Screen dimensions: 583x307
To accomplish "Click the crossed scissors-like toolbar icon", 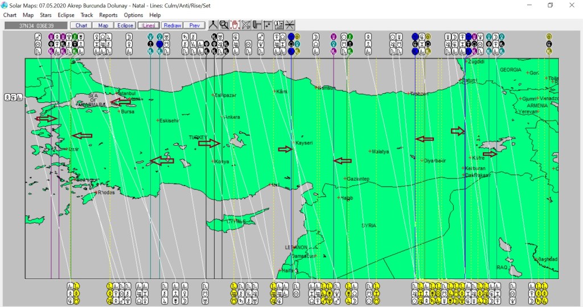I will pos(246,25).
